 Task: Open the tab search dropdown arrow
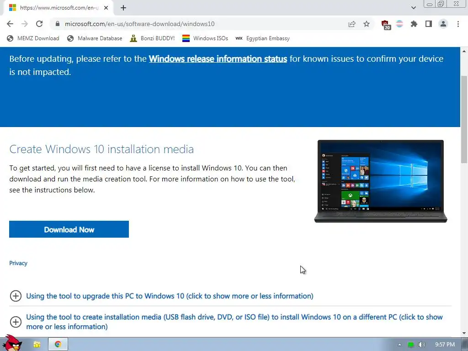point(413,8)
